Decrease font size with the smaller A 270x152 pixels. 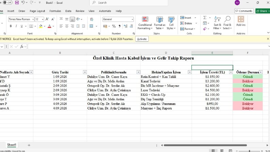(x=53, y=19)
